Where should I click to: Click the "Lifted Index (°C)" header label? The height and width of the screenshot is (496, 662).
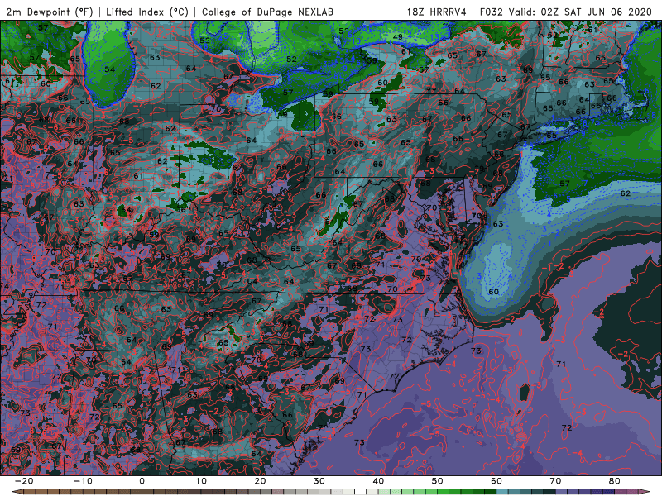[x=147, y=12]
